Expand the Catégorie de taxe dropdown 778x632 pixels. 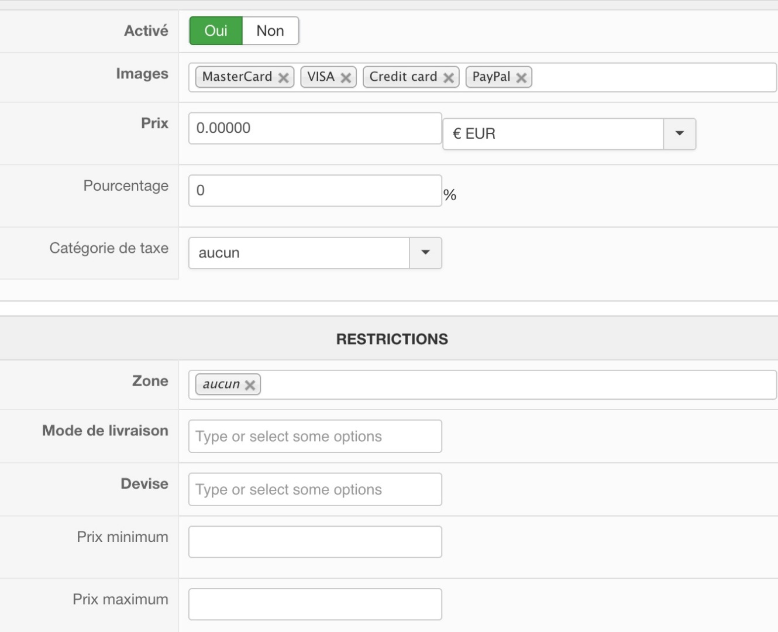(x=425, y=253)
